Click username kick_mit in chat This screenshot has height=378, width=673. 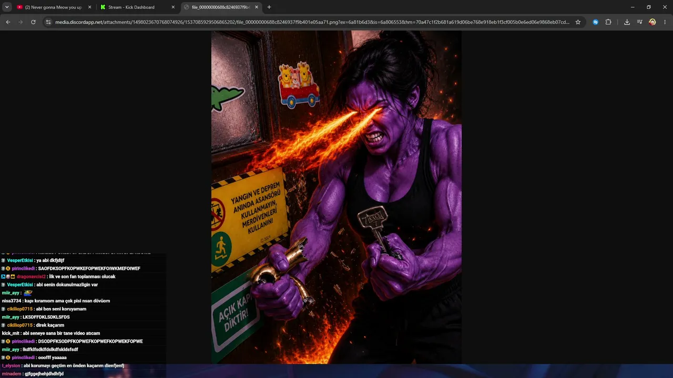coord(11,333)
